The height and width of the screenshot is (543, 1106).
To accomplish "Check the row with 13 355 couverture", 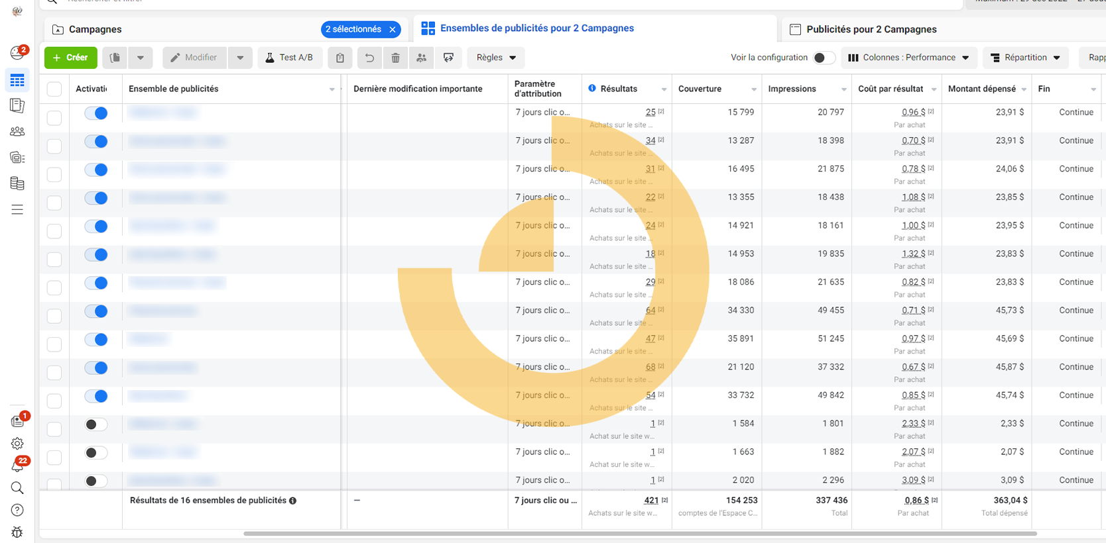I will tap(54, 203).
